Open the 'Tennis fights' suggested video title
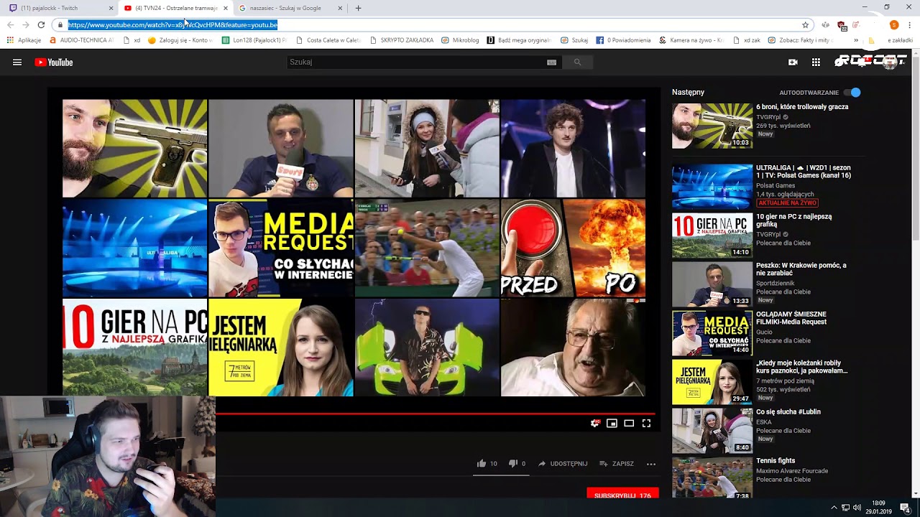The width and height of the screenshot is (920, 517). 776,461
